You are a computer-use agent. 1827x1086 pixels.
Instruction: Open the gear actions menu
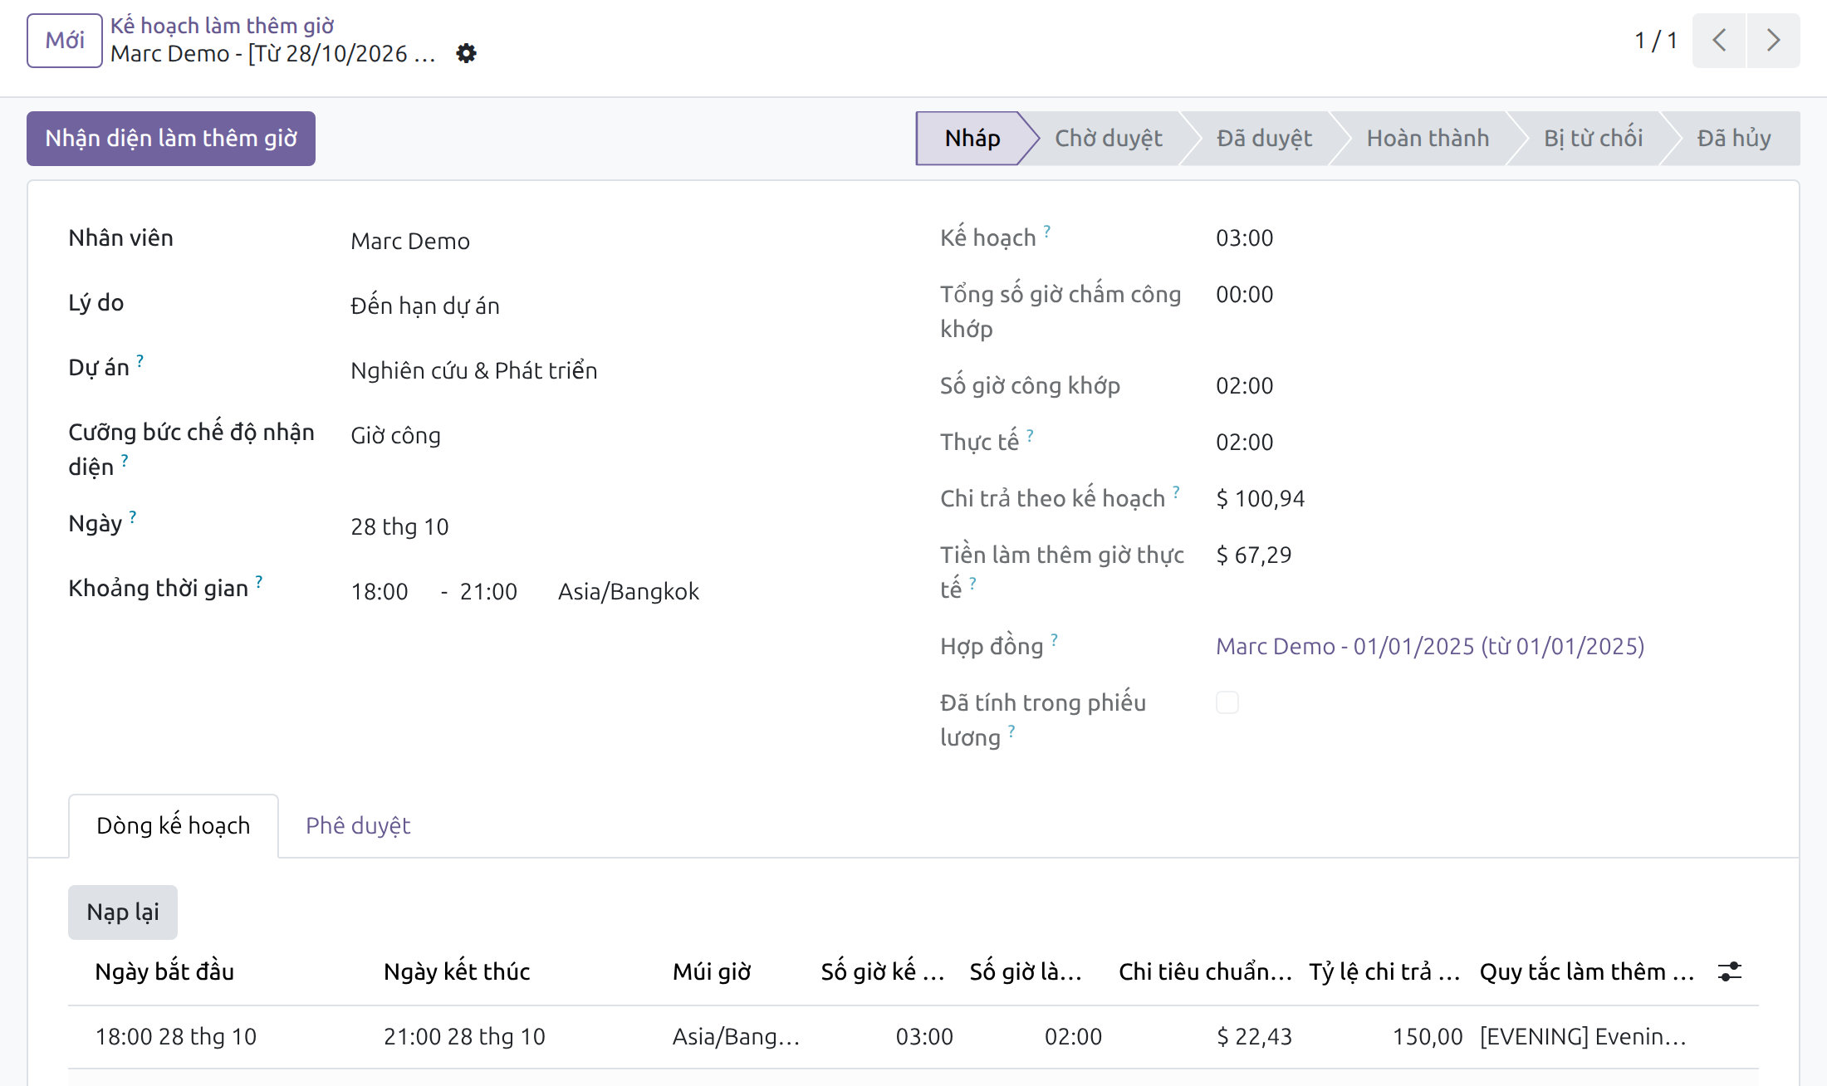click(x=466, y=53)
